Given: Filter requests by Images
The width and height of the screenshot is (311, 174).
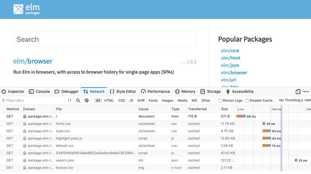Looking at the screenshot, I should (x=167, y=100).
